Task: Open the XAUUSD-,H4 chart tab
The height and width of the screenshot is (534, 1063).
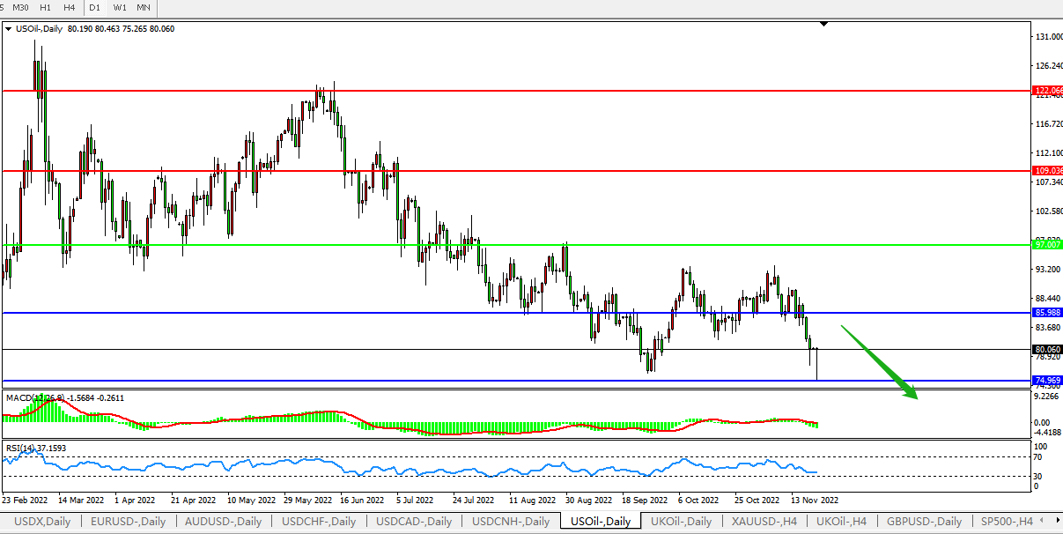Action: 759,521
